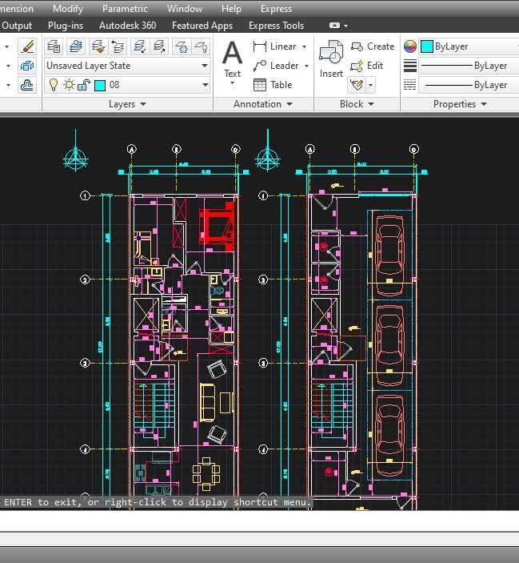Viewport: 519px width, 563px height.
Task: Expand the Properties panel
Action: (460, 104)
